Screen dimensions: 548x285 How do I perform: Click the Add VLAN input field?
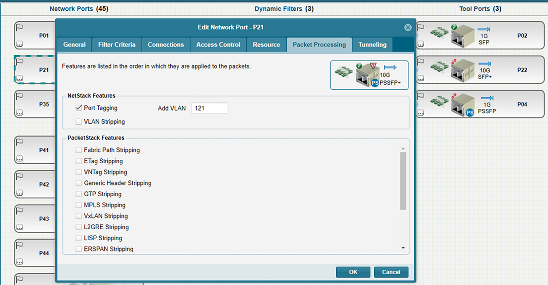(x=209, y=108)
